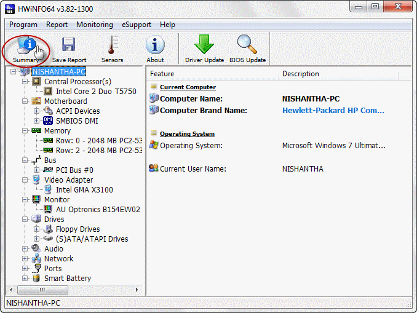The image size is (417, 313).
Task: Click the Description column header
Action: 339,74
